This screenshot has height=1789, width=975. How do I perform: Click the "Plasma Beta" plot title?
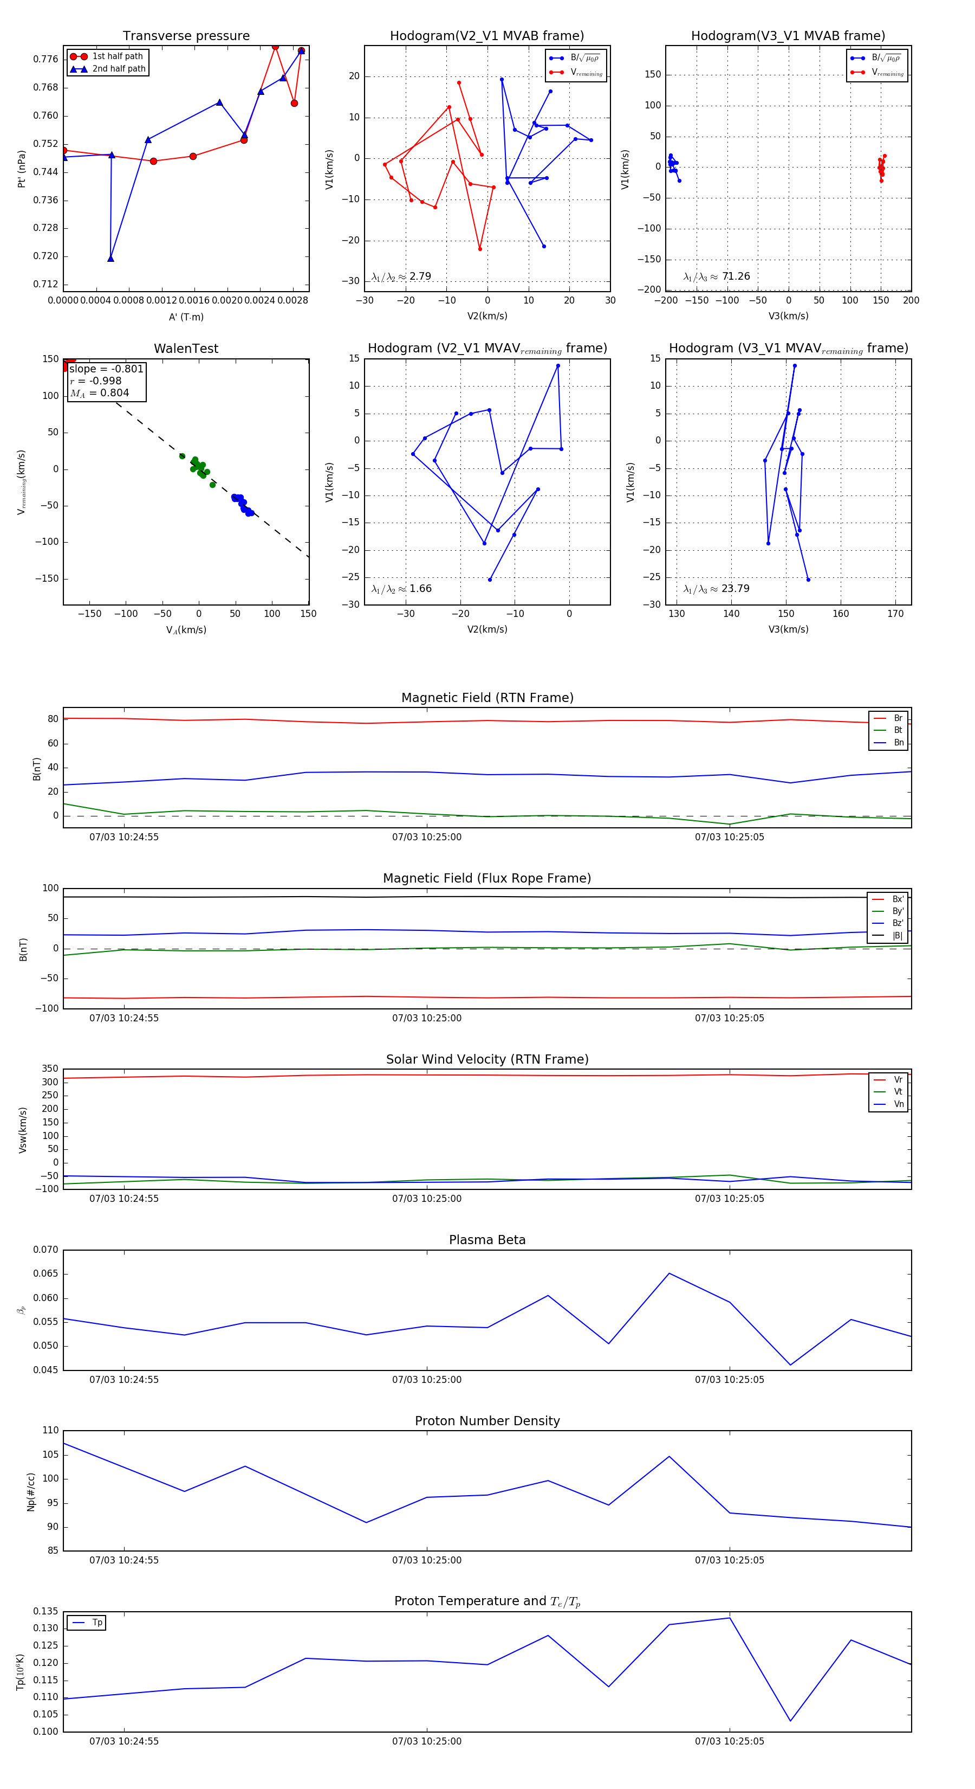tap(487, 1240)
